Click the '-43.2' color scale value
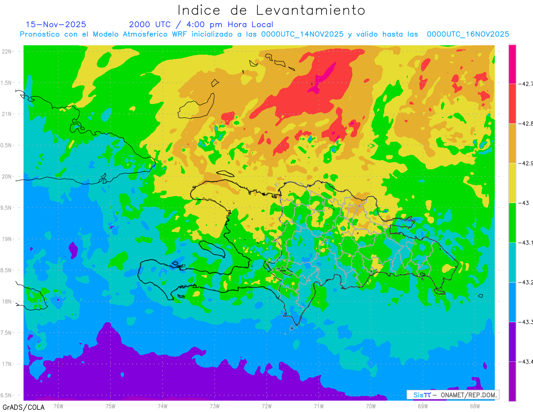This screenshot has width=533, height=412. coord(525,282)
